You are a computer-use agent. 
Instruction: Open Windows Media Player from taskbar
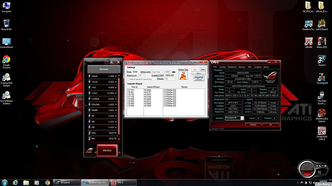tap(37, 182)
